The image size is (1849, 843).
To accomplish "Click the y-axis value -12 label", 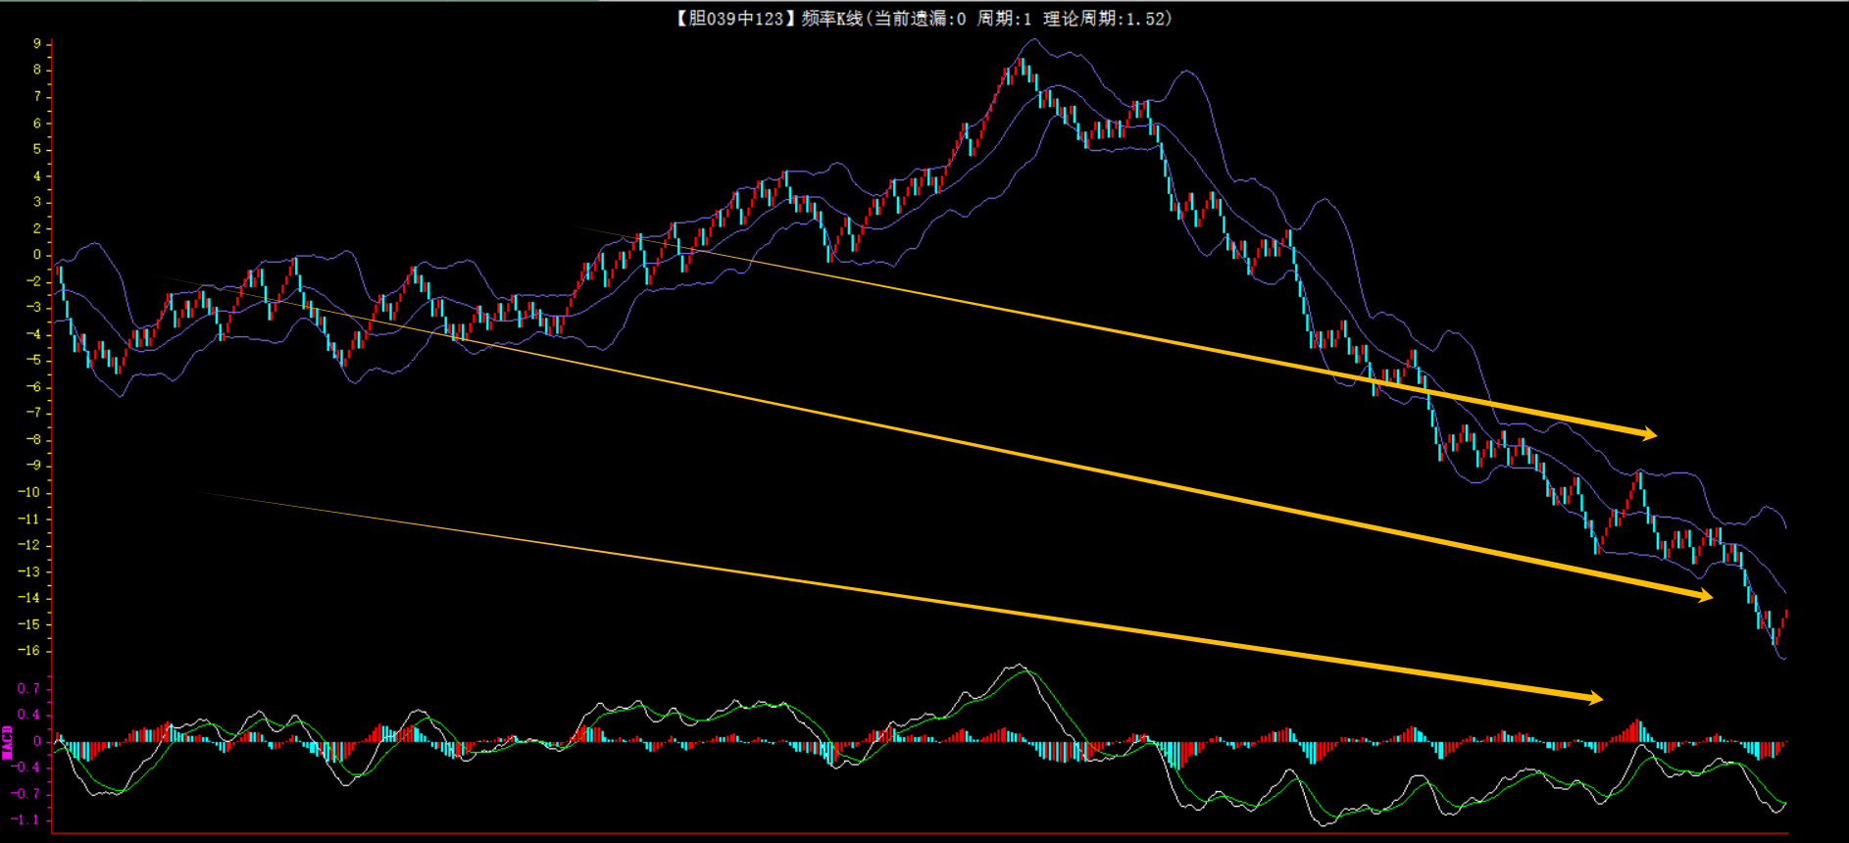I will tap(29, 545).
